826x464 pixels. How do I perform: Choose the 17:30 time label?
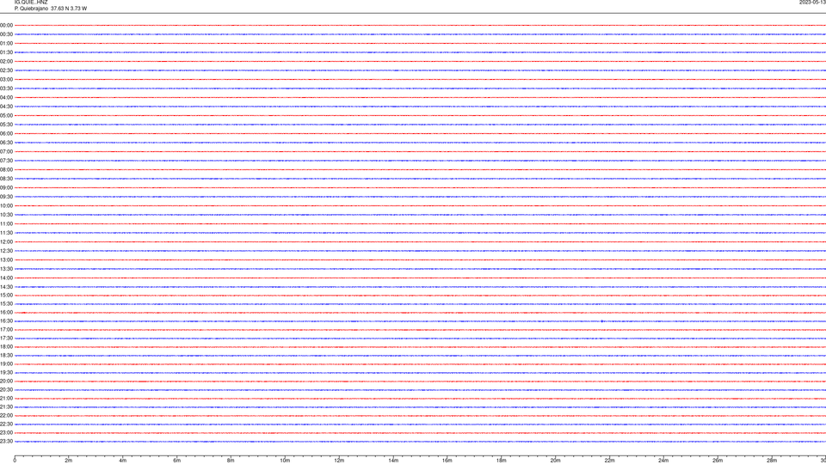6,339
